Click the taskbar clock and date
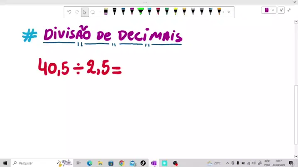This screenshot has height=167, width=298. (278, 163)
